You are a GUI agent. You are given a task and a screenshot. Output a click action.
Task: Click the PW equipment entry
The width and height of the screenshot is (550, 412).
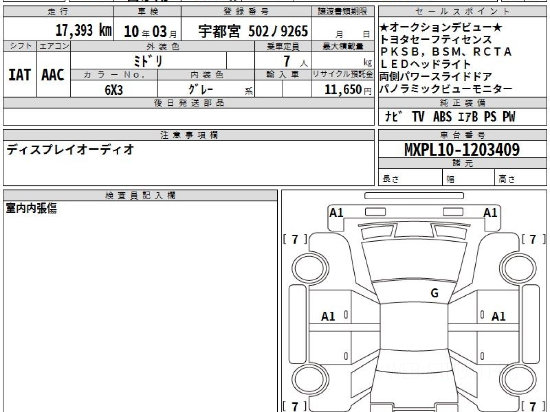pos(509,117)
